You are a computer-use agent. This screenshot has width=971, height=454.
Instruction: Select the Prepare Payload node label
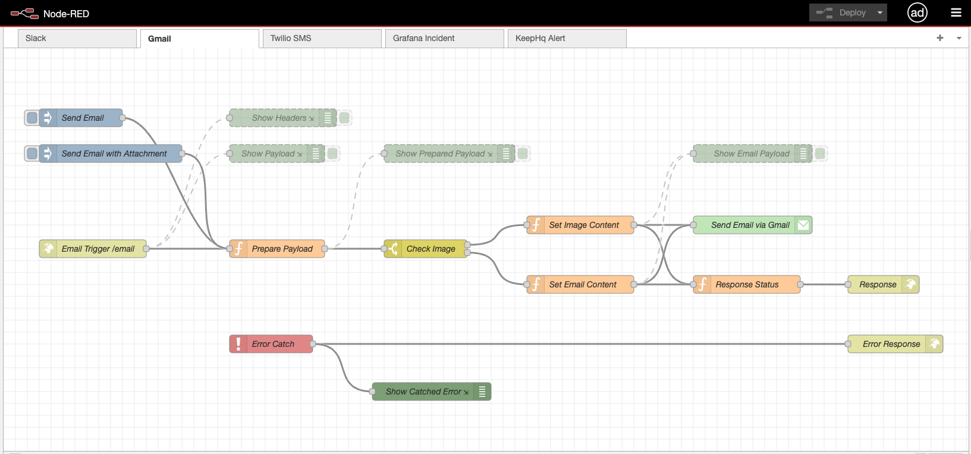282,249
